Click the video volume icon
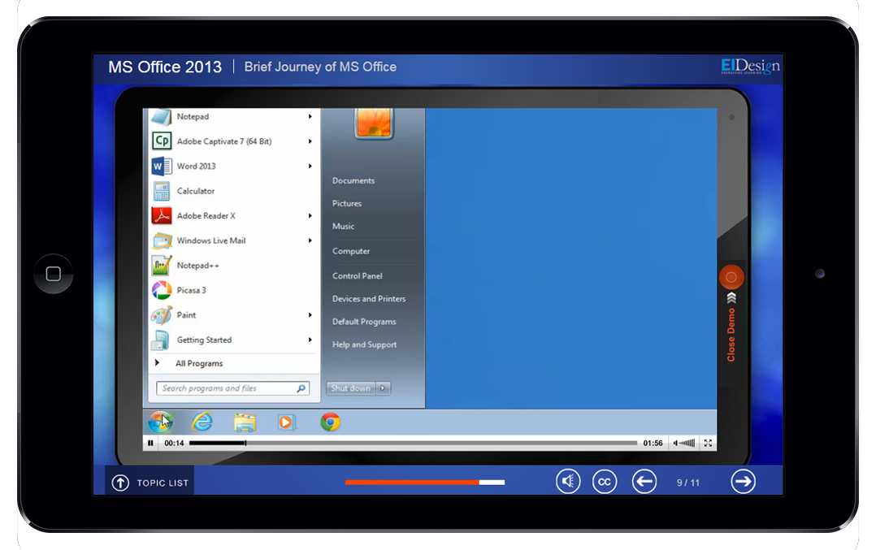Viewport: 876px width, 550px height. coord(675,443)
